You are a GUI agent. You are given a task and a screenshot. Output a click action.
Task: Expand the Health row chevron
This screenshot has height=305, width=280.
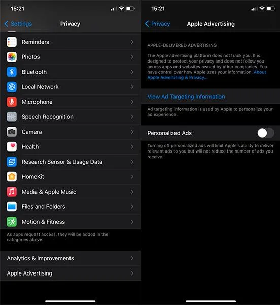pyautogui.click(x=132, y=147)
